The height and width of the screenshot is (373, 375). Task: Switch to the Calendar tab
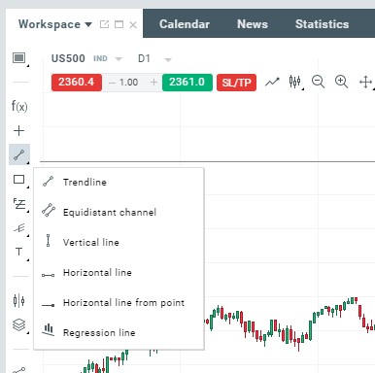coord(185,24)
